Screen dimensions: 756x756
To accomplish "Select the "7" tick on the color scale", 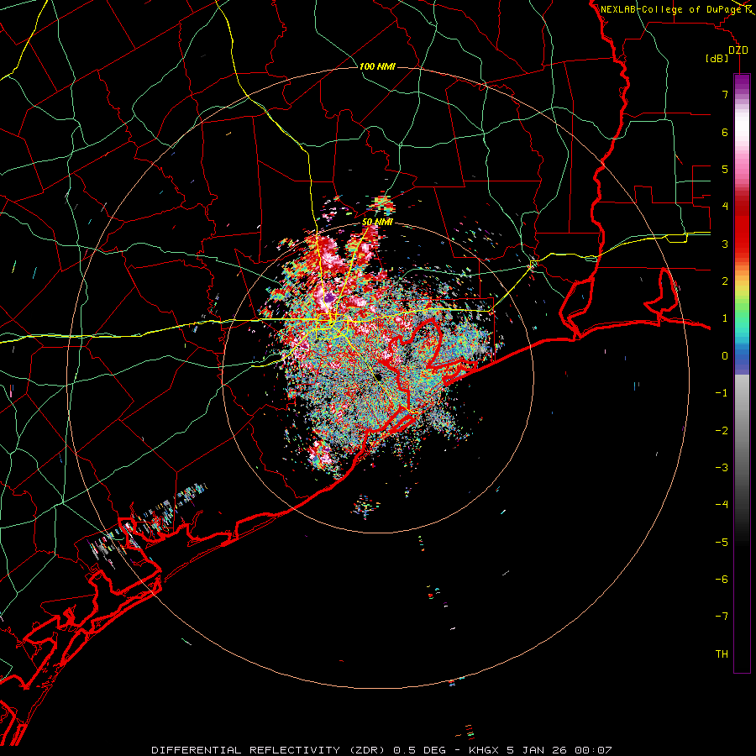I will [x=725, y=94].
